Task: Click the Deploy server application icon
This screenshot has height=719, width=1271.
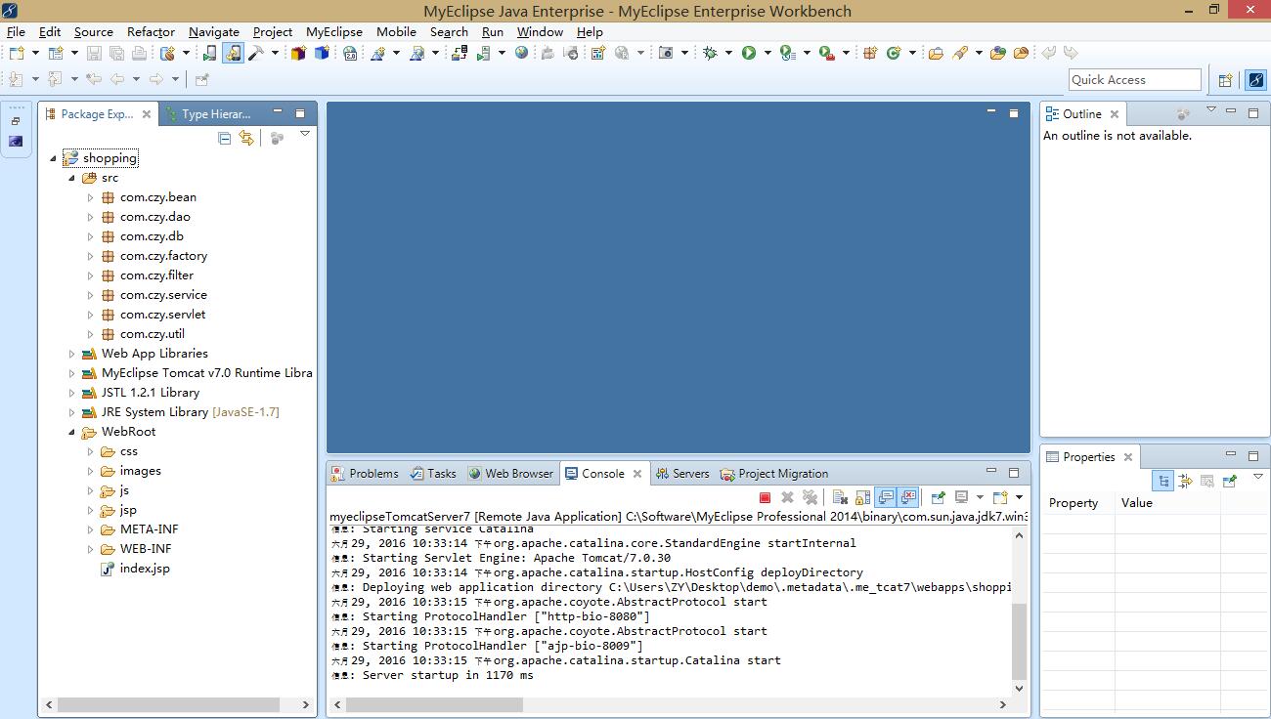Action: click(459, 53)
